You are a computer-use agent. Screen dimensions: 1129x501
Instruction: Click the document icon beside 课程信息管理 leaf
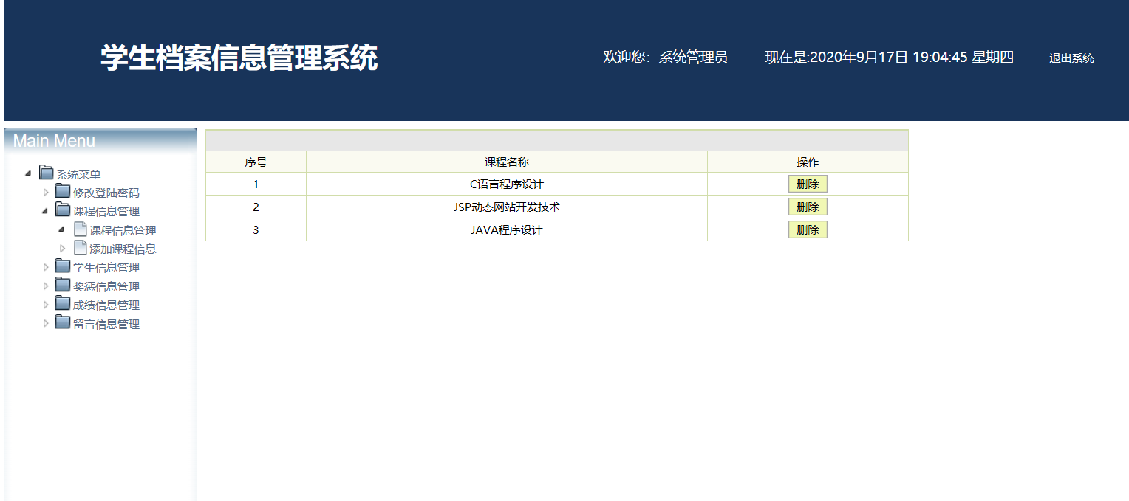(81, 229)
